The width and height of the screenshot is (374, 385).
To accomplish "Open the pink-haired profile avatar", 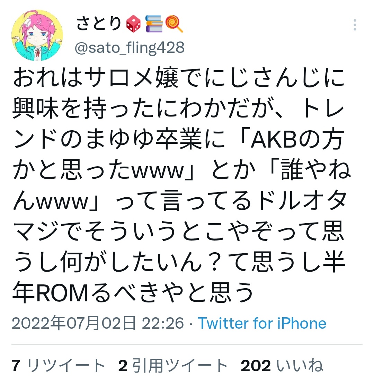I will 37,35.
